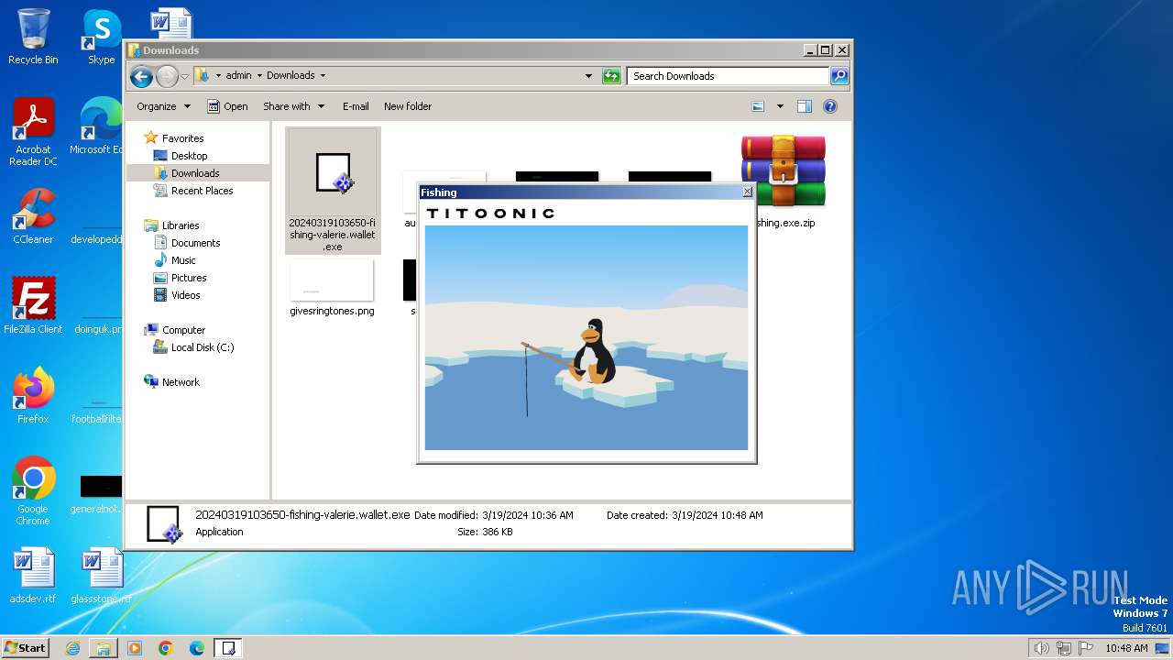The image size is (1173, 660).
Task: Refresh the Downloads folder view
Action: click(611, 76)
